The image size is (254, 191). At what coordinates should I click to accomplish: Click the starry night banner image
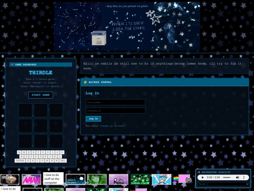point(127,26)
